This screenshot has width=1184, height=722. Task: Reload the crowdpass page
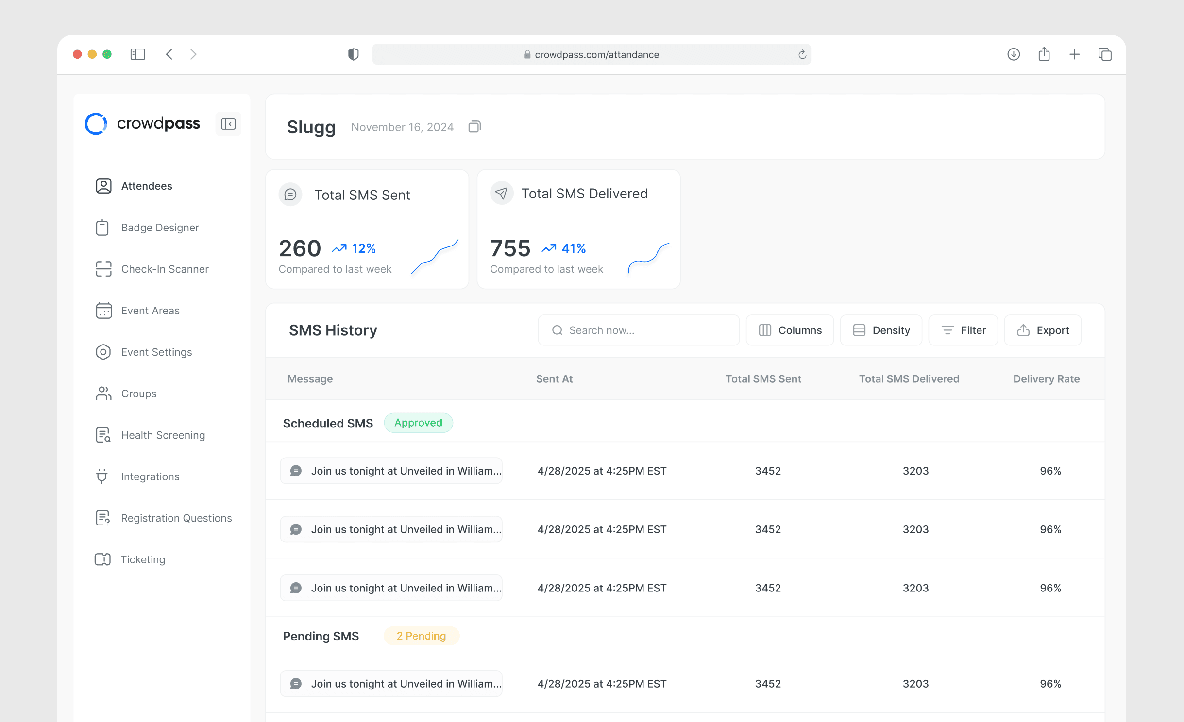(802, 55)
